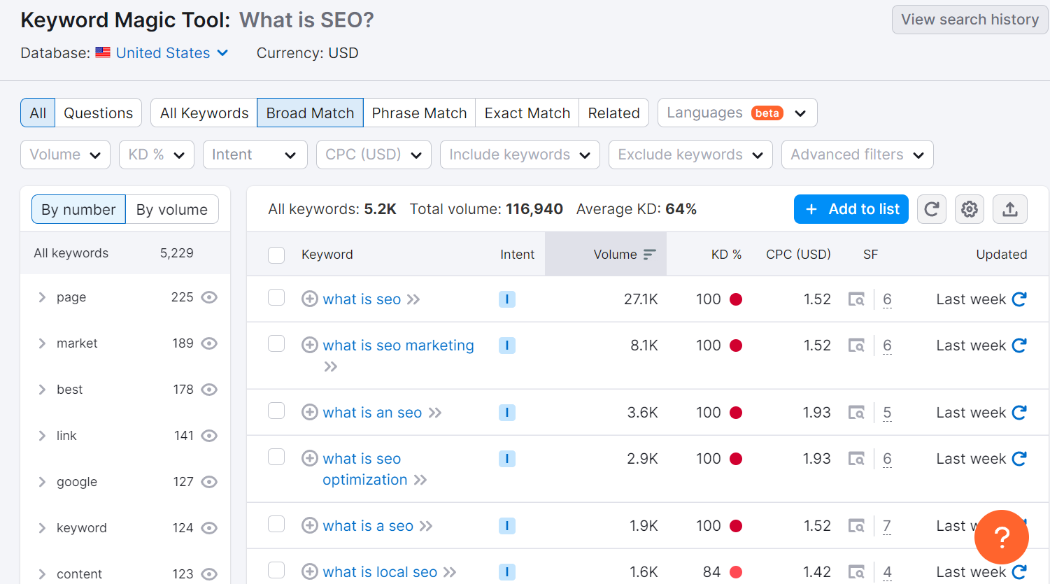Screen dimensions: 1050x584
Task: Add 'what is seo' keyword with plus icon
Action: pyautogui.click(x=310, y=299)
